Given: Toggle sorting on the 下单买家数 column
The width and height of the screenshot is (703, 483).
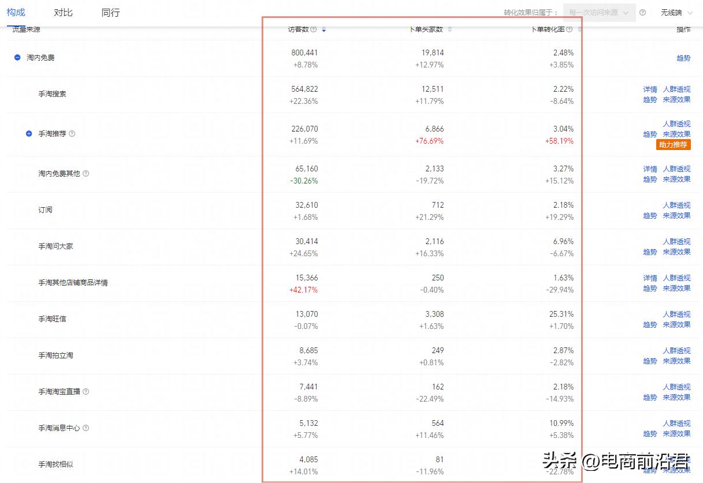Looking at the screenshot, I should click(449, 29).
